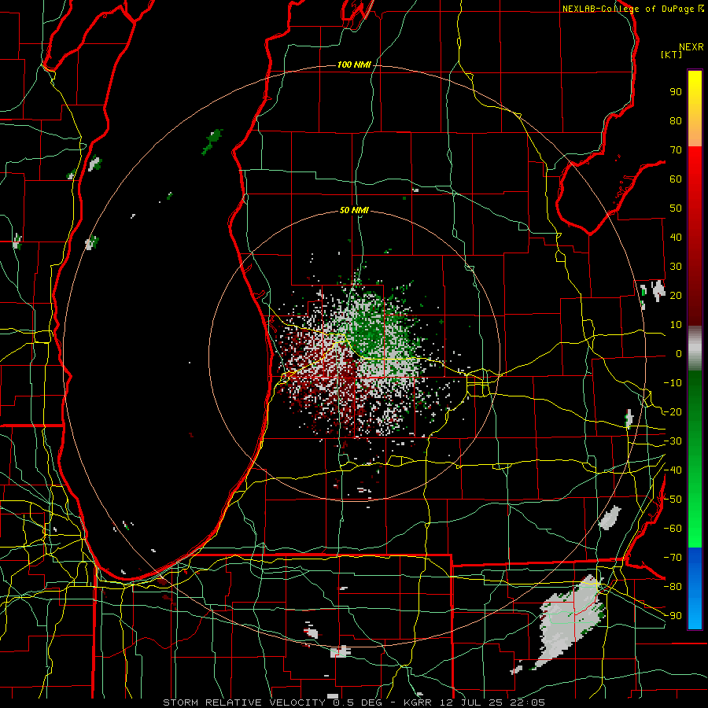The height and width of the screenshot is (708, 708).
Task: Click the 22:05 timestamp in the caption
Action: (x=527, y=702)
